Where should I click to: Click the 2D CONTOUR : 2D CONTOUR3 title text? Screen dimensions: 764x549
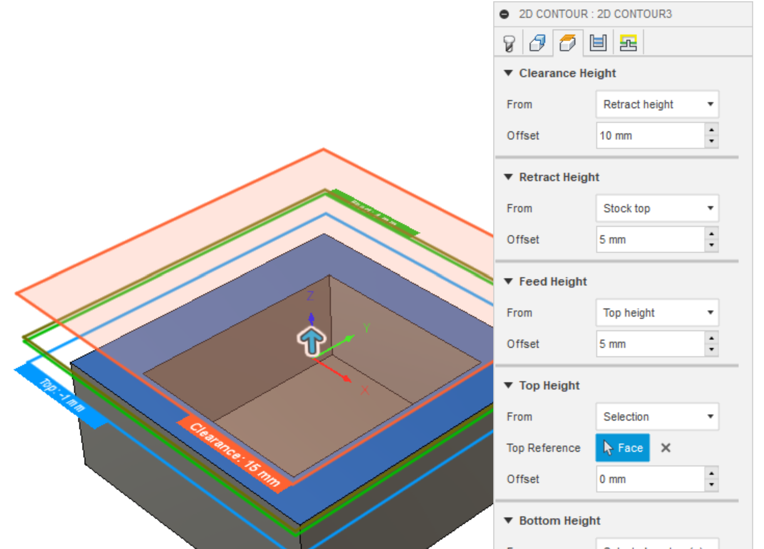[595, 14]
